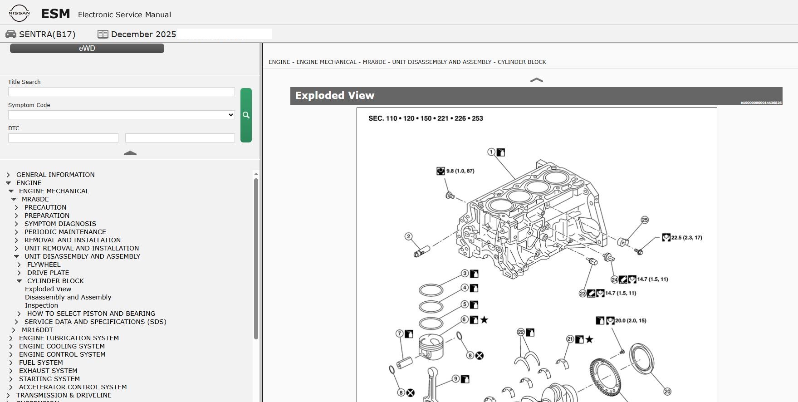798x402 pixels.
Task: Select REMOVAL AND INSTALLATION tree item
Action: coord(73,240)
